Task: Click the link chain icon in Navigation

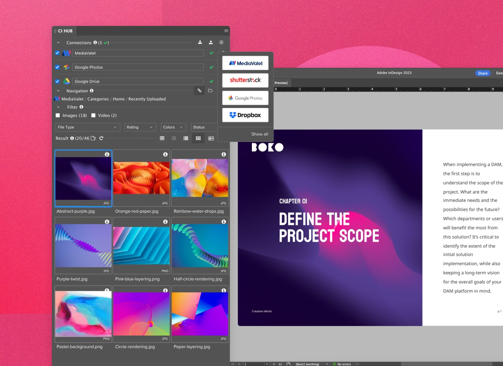Action: point(199,91)
